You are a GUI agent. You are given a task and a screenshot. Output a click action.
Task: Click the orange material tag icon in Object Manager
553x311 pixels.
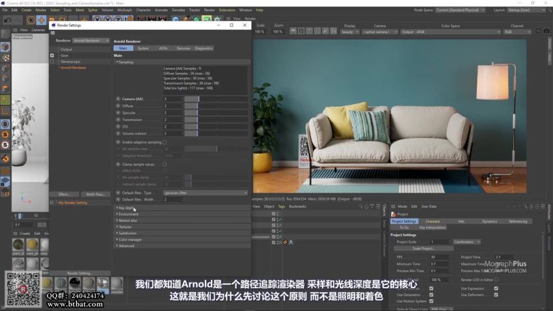point(286,242)
